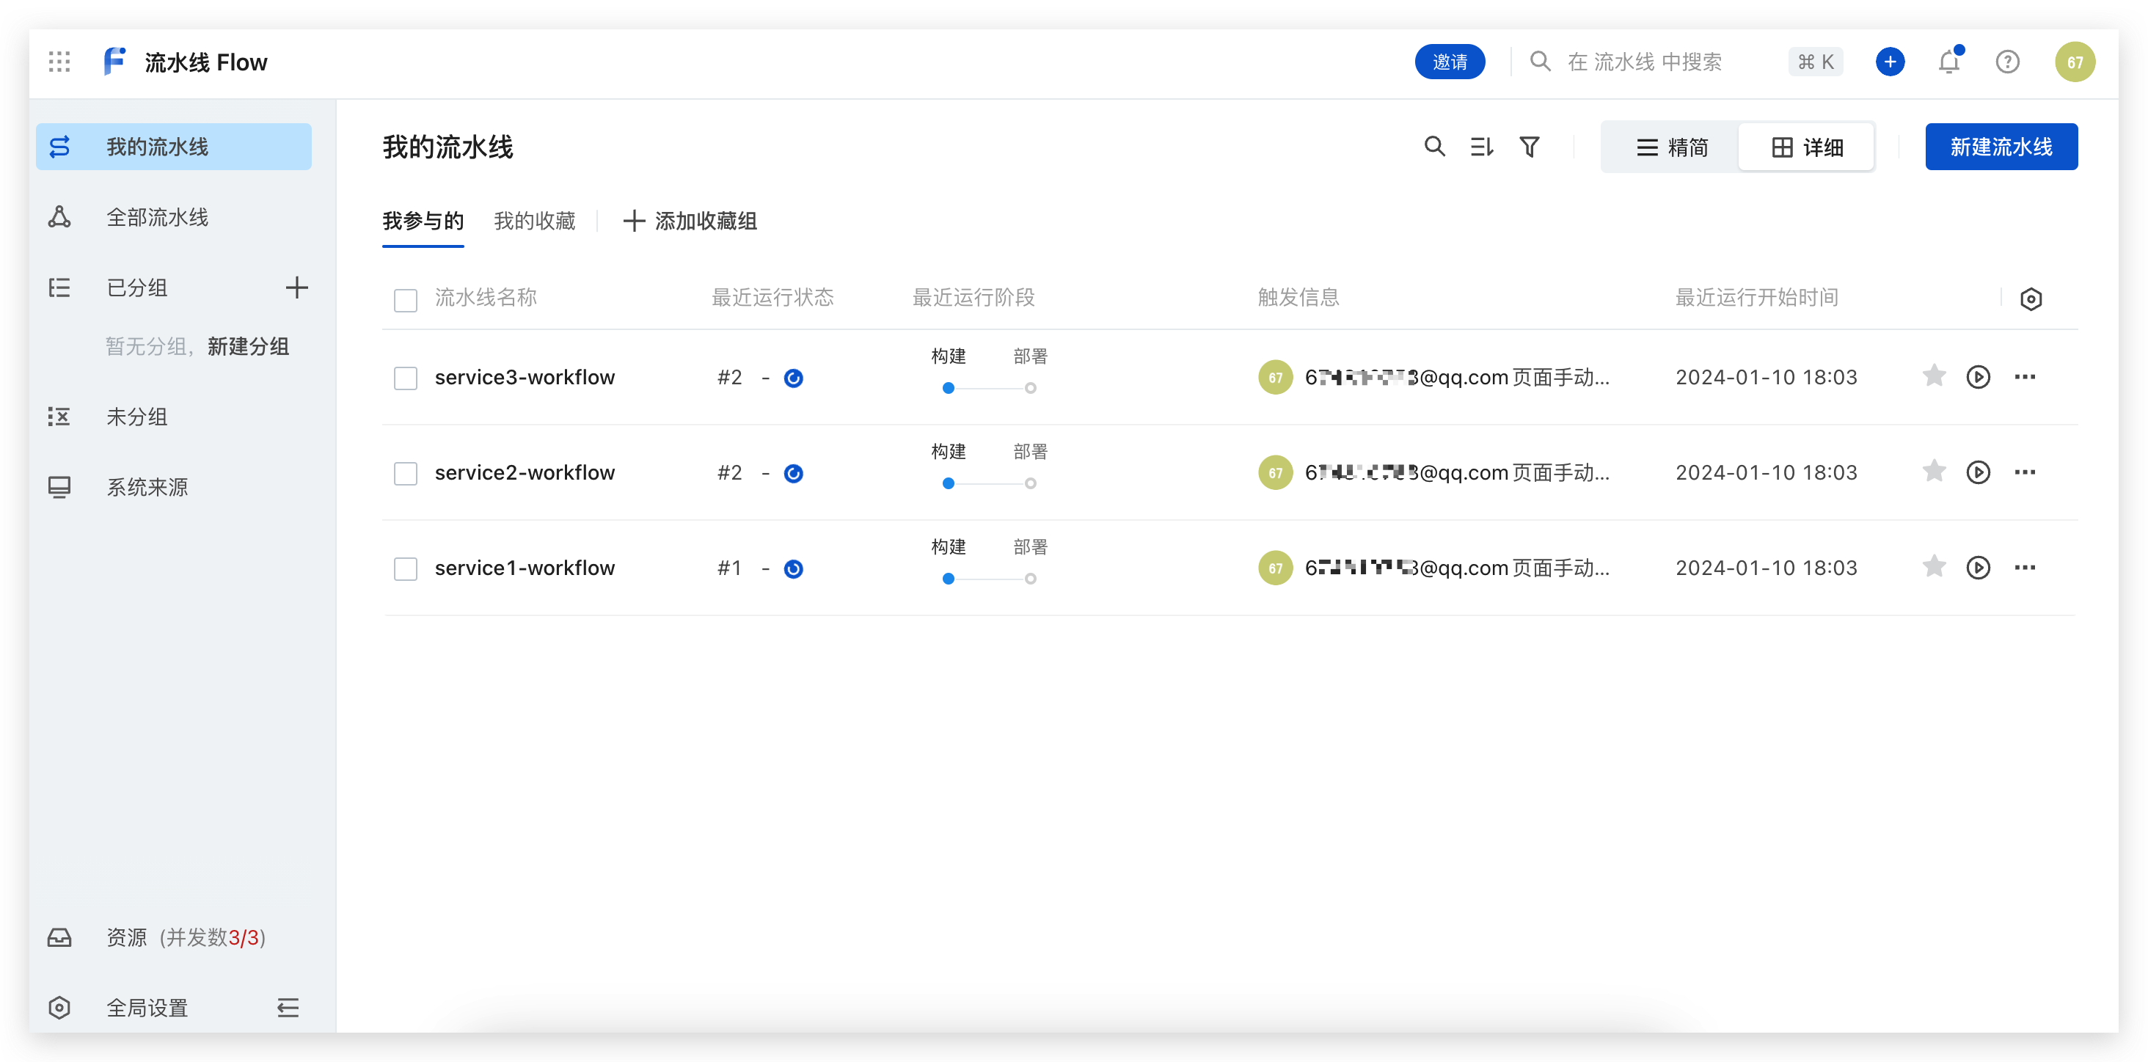Click the #2 run number of service3-workflow
The height and width of the screenshot is (1062, 2148).
click(728, 378)
